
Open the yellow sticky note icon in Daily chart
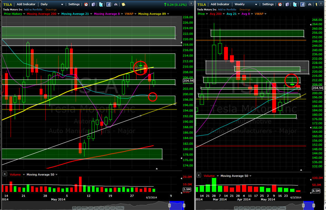123,4
